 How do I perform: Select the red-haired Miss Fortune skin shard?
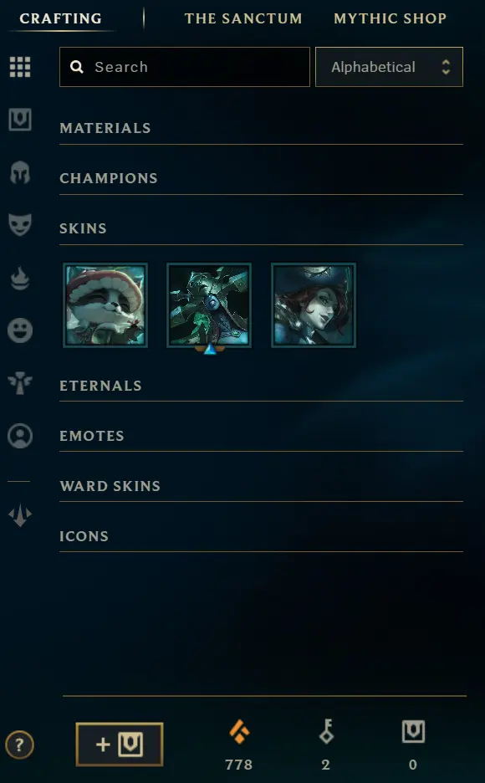tap(314, 305)
